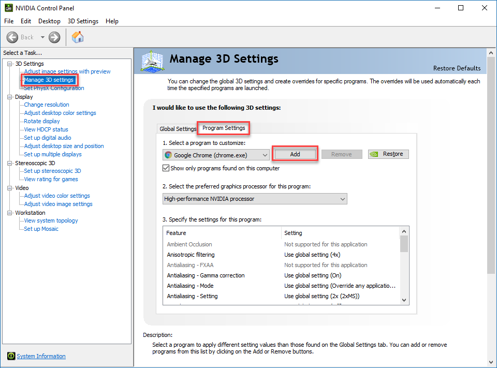497x368 pixels.
Task: Click the Back arrow icon
Action: click(12, 37)
